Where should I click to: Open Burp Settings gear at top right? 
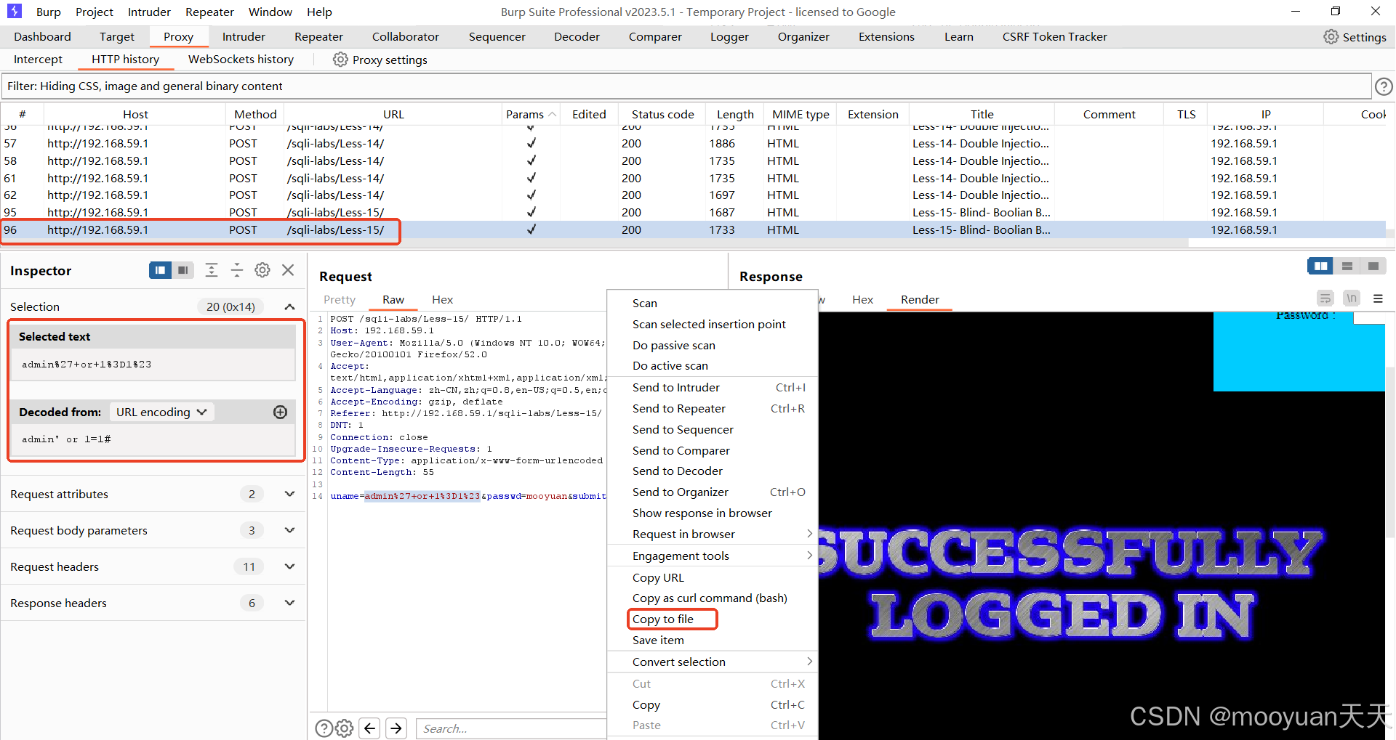click(1355, 37)
